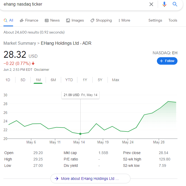Click the blue magnifying glass search icon
This screenshot has width=186, height=186.
coord(175,4)
